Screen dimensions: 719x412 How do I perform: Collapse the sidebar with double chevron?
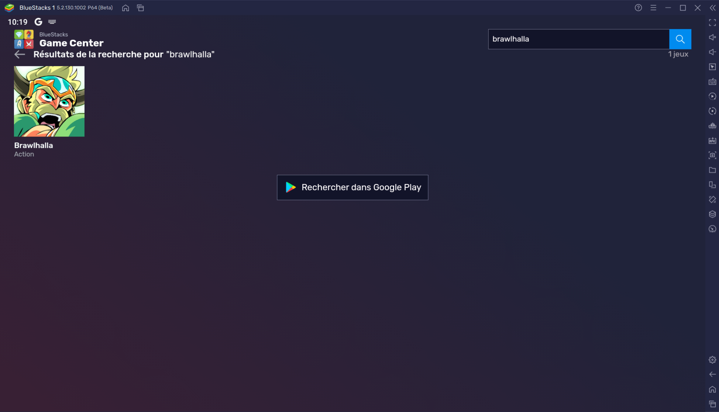[x=712, y=8]
